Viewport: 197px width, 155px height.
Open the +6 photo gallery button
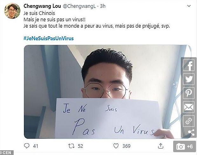point(184,146)
